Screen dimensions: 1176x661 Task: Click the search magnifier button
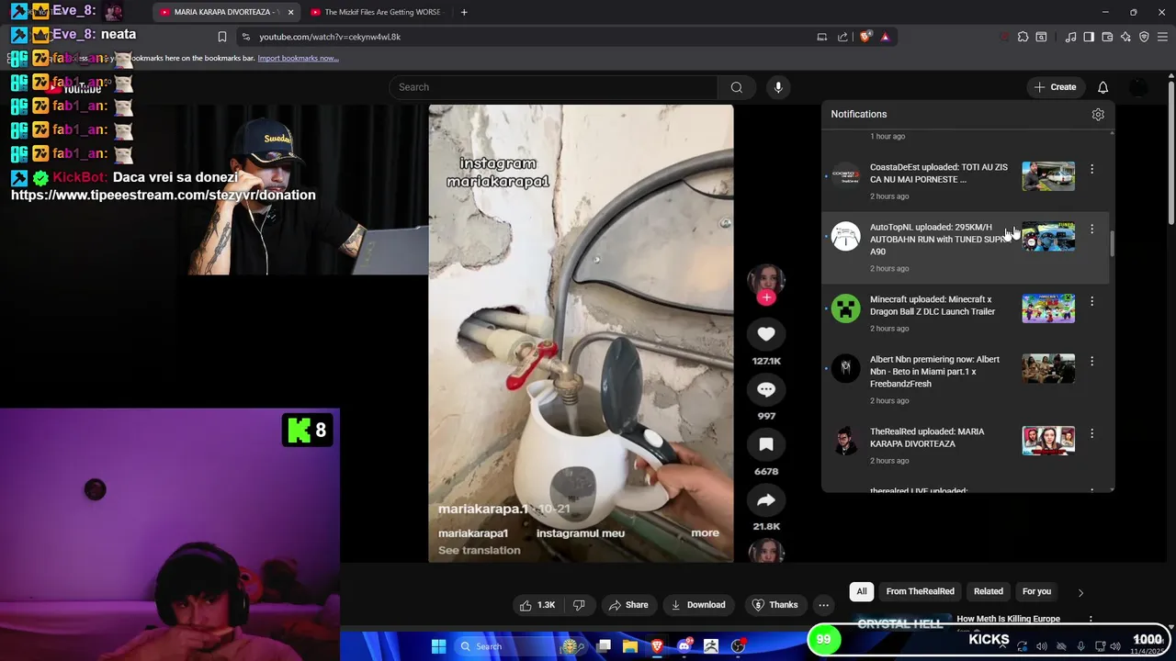pyautogui.click(x=736, y=87)
